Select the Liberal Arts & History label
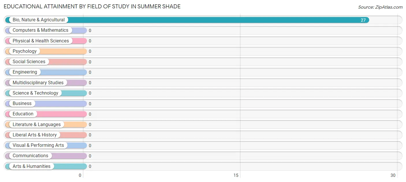Screen dimensions: 406x182 pyautogui.click(x=35, y=135)
